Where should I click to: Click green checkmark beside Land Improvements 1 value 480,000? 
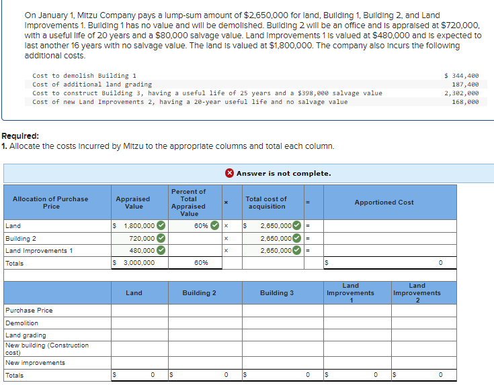pyautogui.click(x=161, y=250)
